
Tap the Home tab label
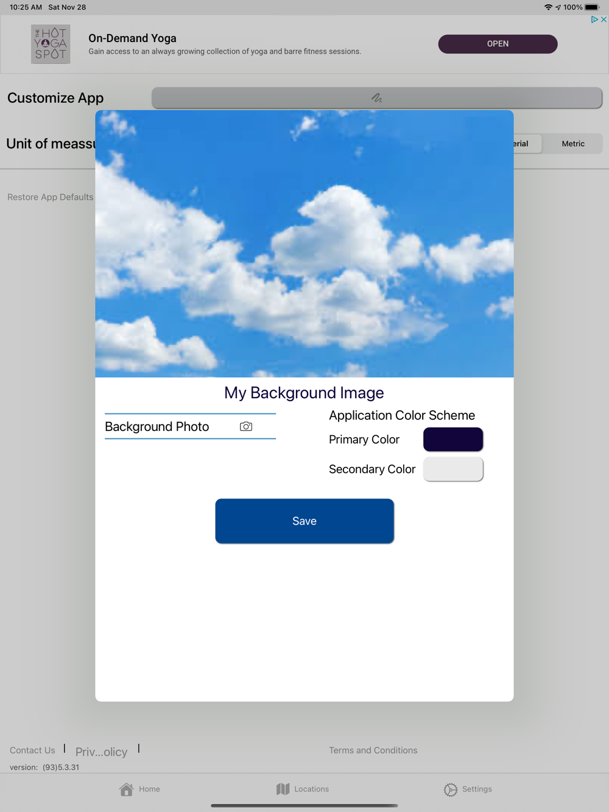149,789
